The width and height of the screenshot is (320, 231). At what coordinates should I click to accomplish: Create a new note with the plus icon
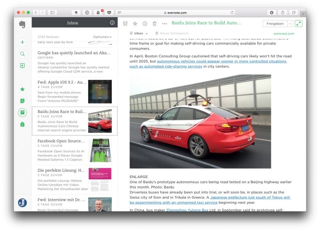(x=22, y=42)
